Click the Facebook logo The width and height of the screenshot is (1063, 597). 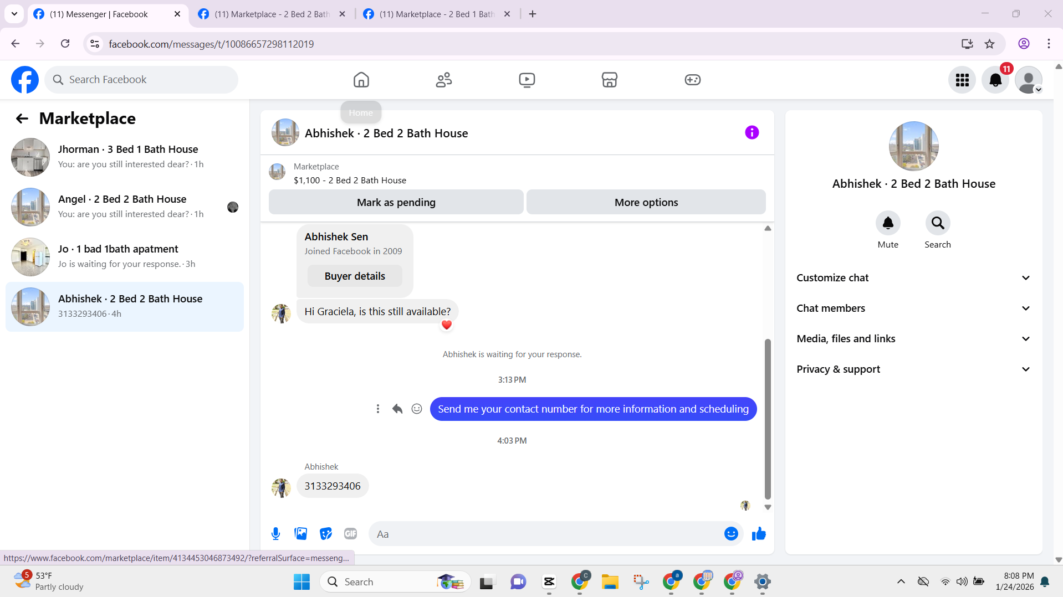25,80
